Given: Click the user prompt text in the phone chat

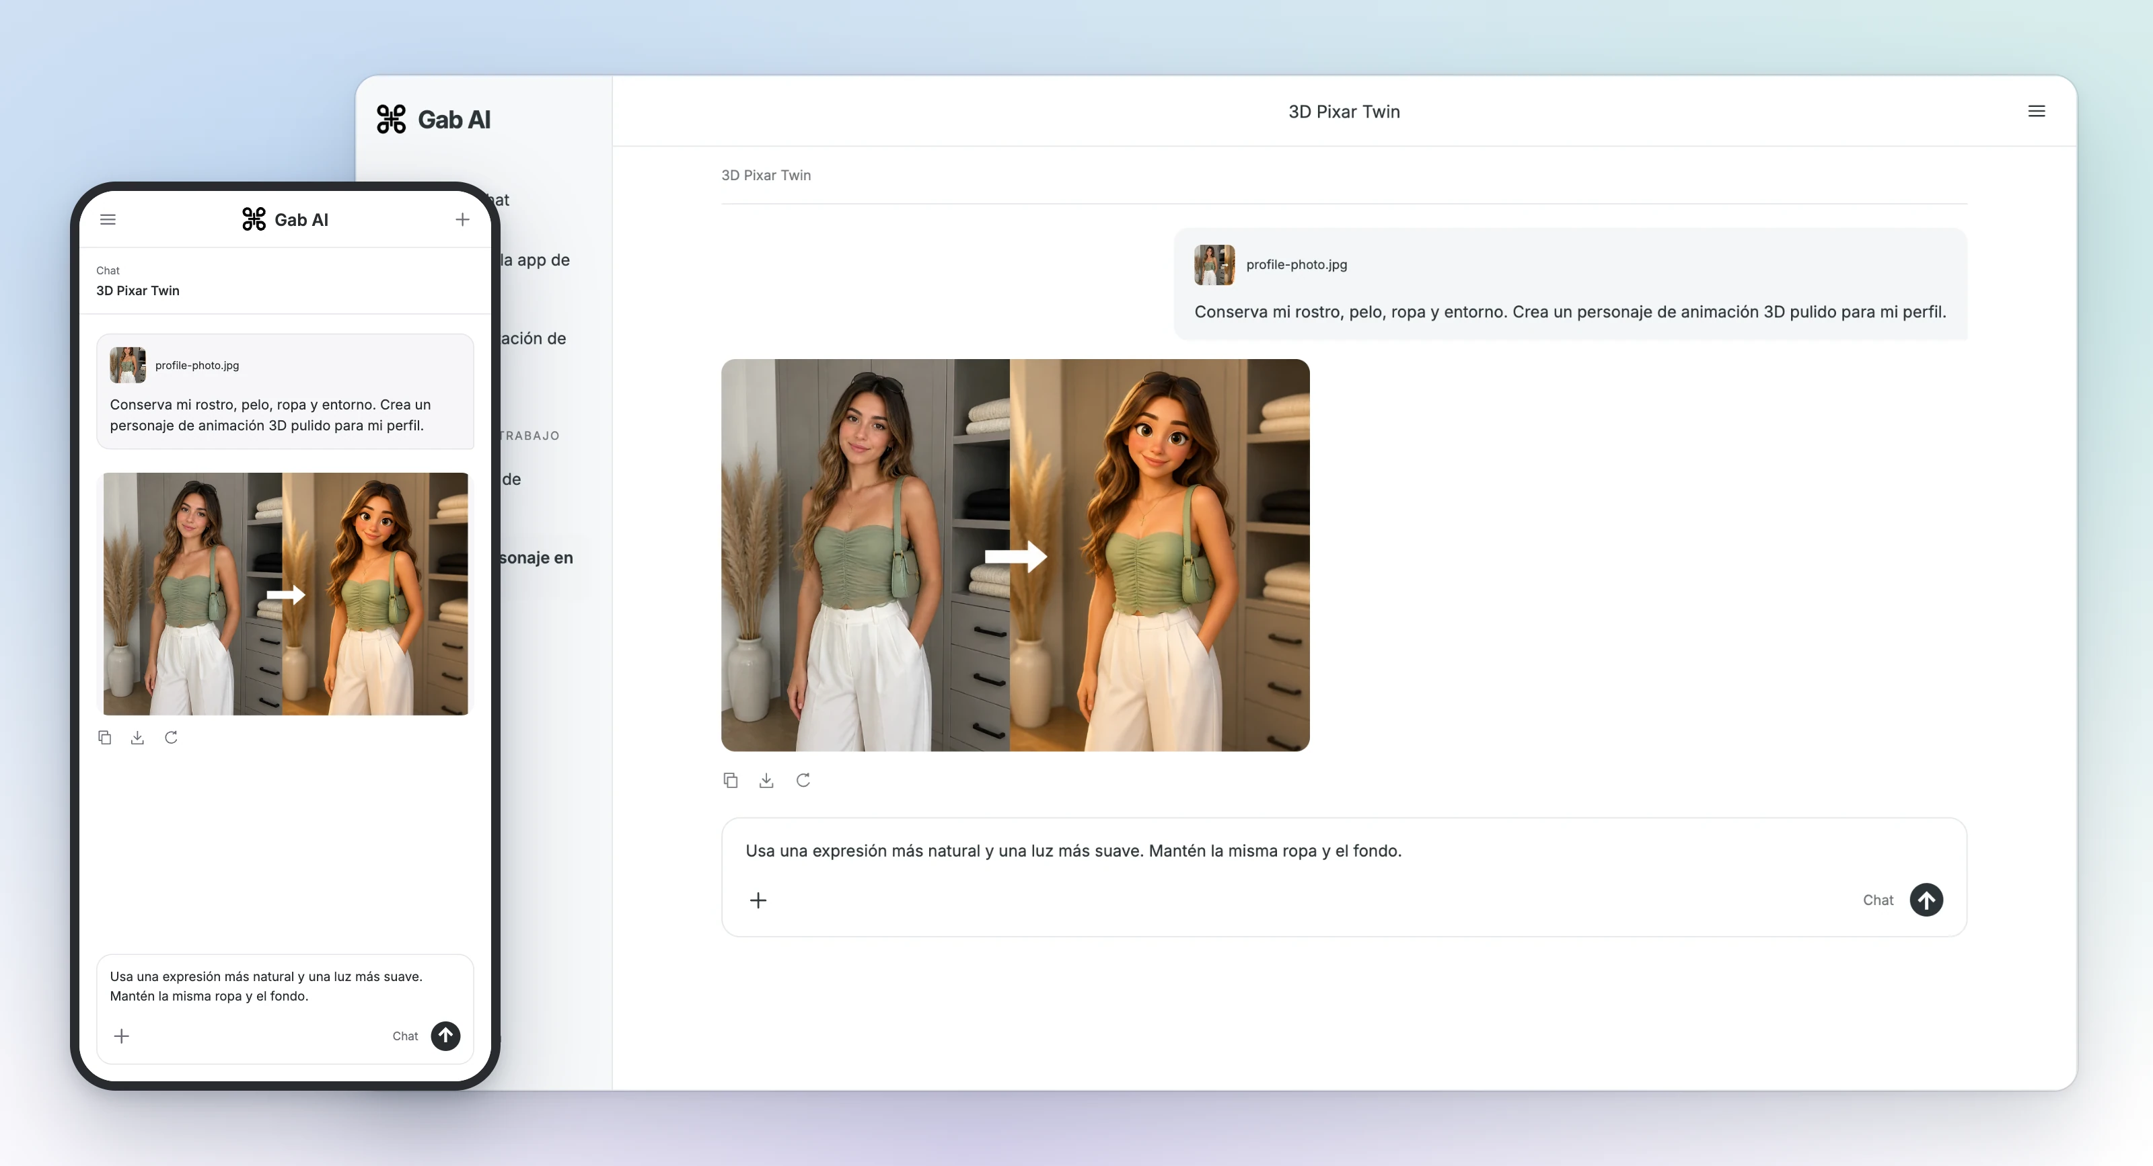Looking at the screenshot, I should pyautogui.click(x=270, y=415).
